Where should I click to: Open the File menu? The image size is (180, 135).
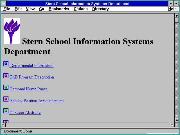[x=7, y=9]
